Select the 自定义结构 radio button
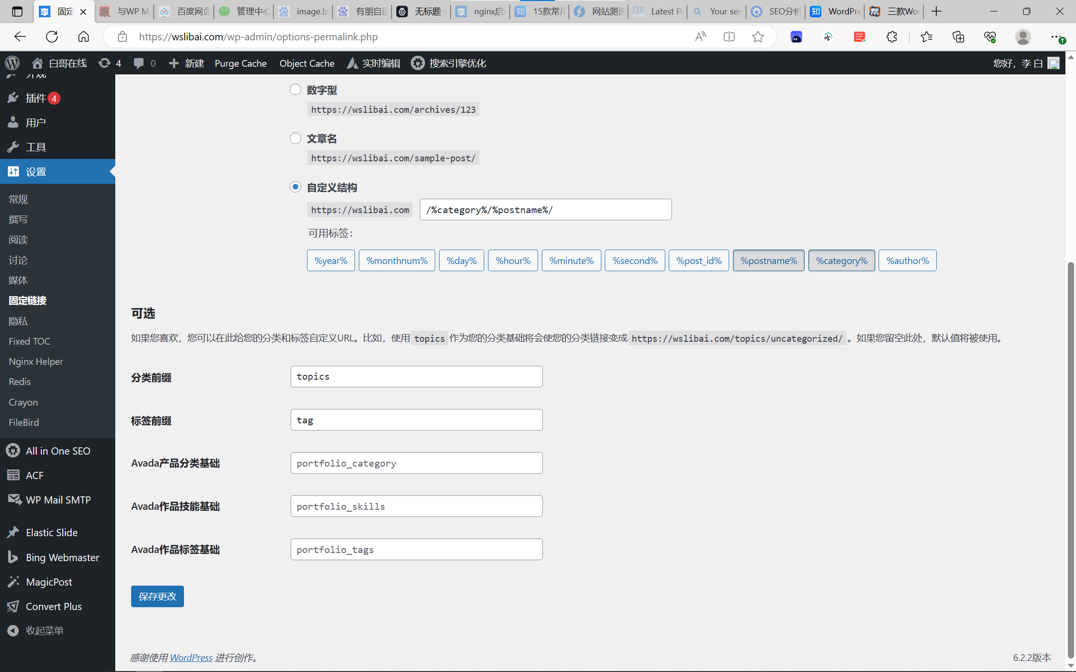1076x672 pixels. click(x=295, y=187)
